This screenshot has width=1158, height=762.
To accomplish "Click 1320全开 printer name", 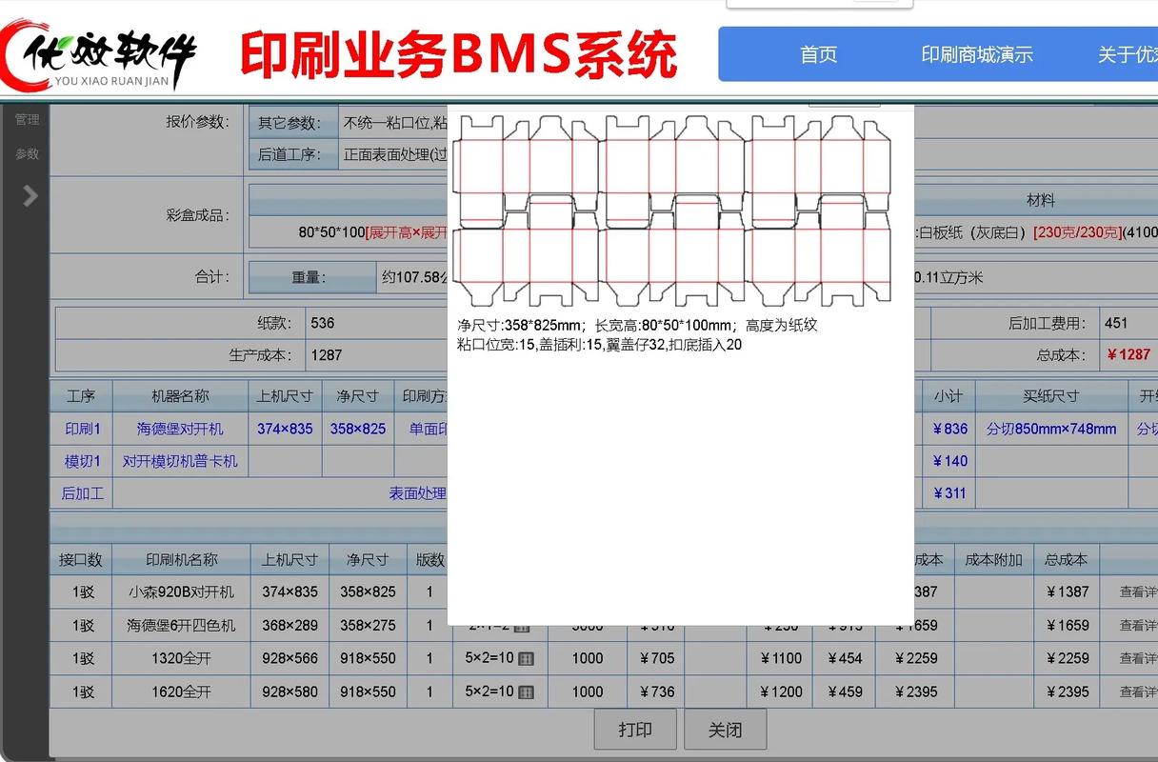I will (181, 658).
